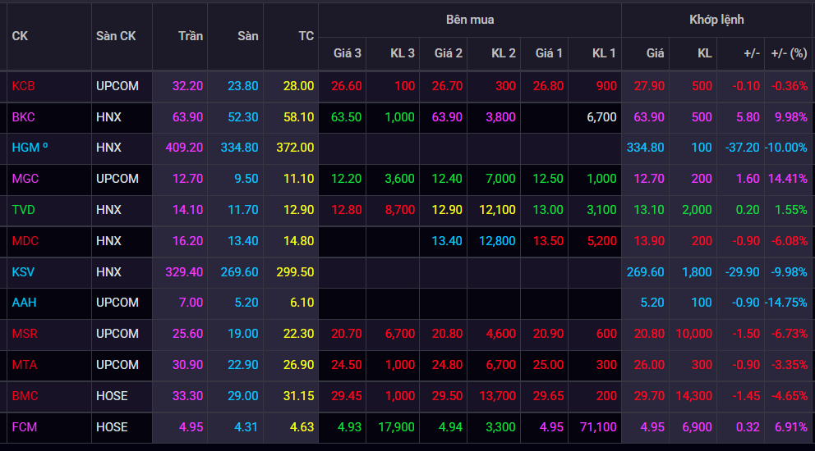815x451 pixels.
Task: Click the BMC stock symbol
Action: 25,396
